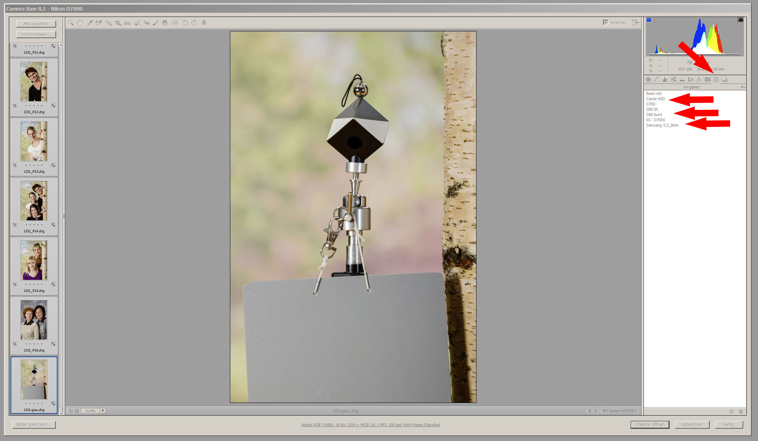This screenshot has width=758, height=441.
Task: Click the Synchronisieren button
Action: click(x=36, y=35)
